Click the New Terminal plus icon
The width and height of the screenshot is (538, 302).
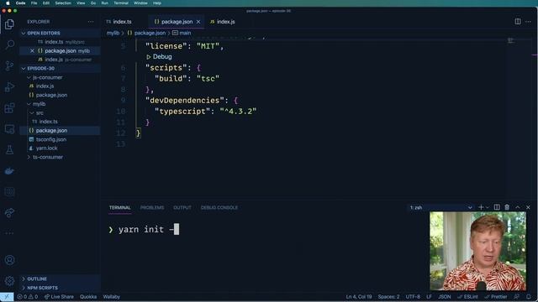tap(481, 207)
